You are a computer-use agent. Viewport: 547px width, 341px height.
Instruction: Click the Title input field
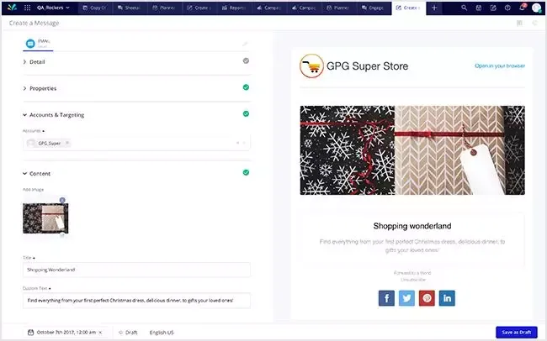(x=136, y=270)
